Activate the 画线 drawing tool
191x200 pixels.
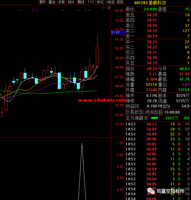point(81,2)
